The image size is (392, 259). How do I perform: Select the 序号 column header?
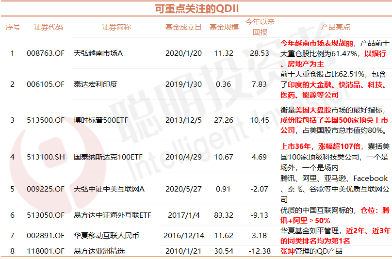pos(13,27)
